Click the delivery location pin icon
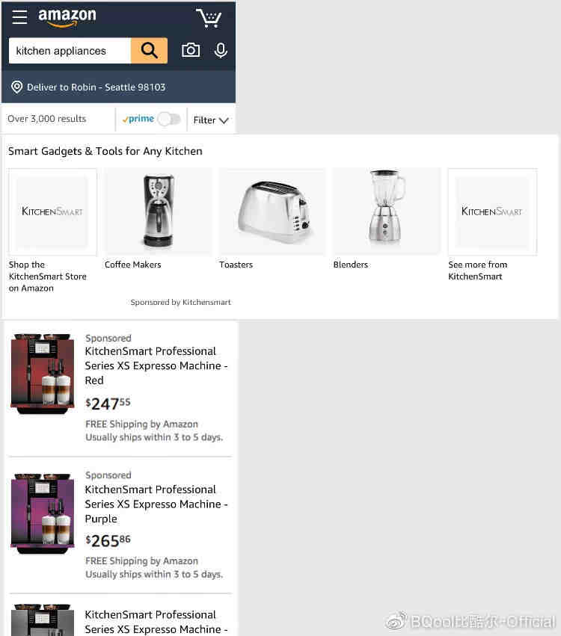 click(x=16, y=87)
